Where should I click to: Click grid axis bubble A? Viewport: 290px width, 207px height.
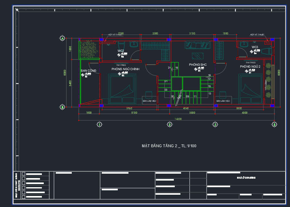pyautogui.click(x=62, y=38)
